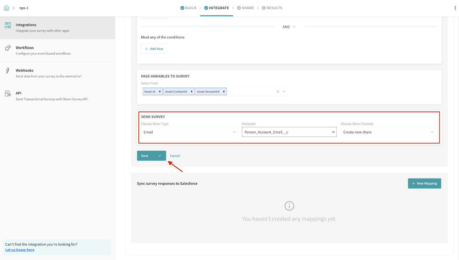459x260 pixels.
Task: Open the three-dot options menu
Action: click(x=455, y=8)
